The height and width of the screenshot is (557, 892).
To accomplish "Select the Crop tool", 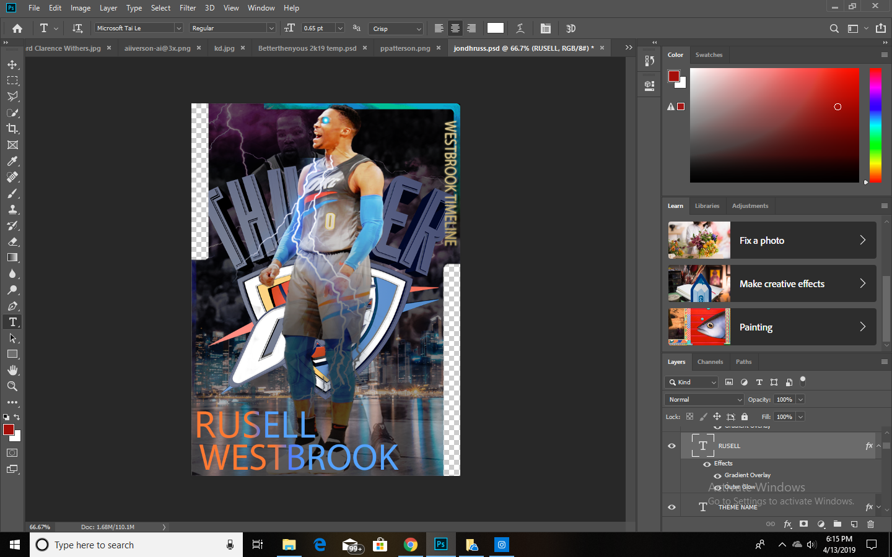I will (x=12, y=129).
